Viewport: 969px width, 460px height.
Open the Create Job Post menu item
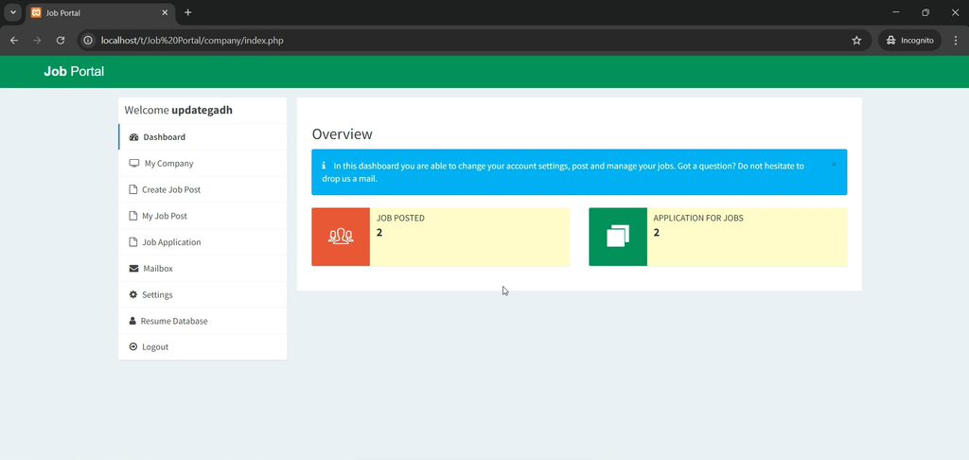[x=203, y=190]
